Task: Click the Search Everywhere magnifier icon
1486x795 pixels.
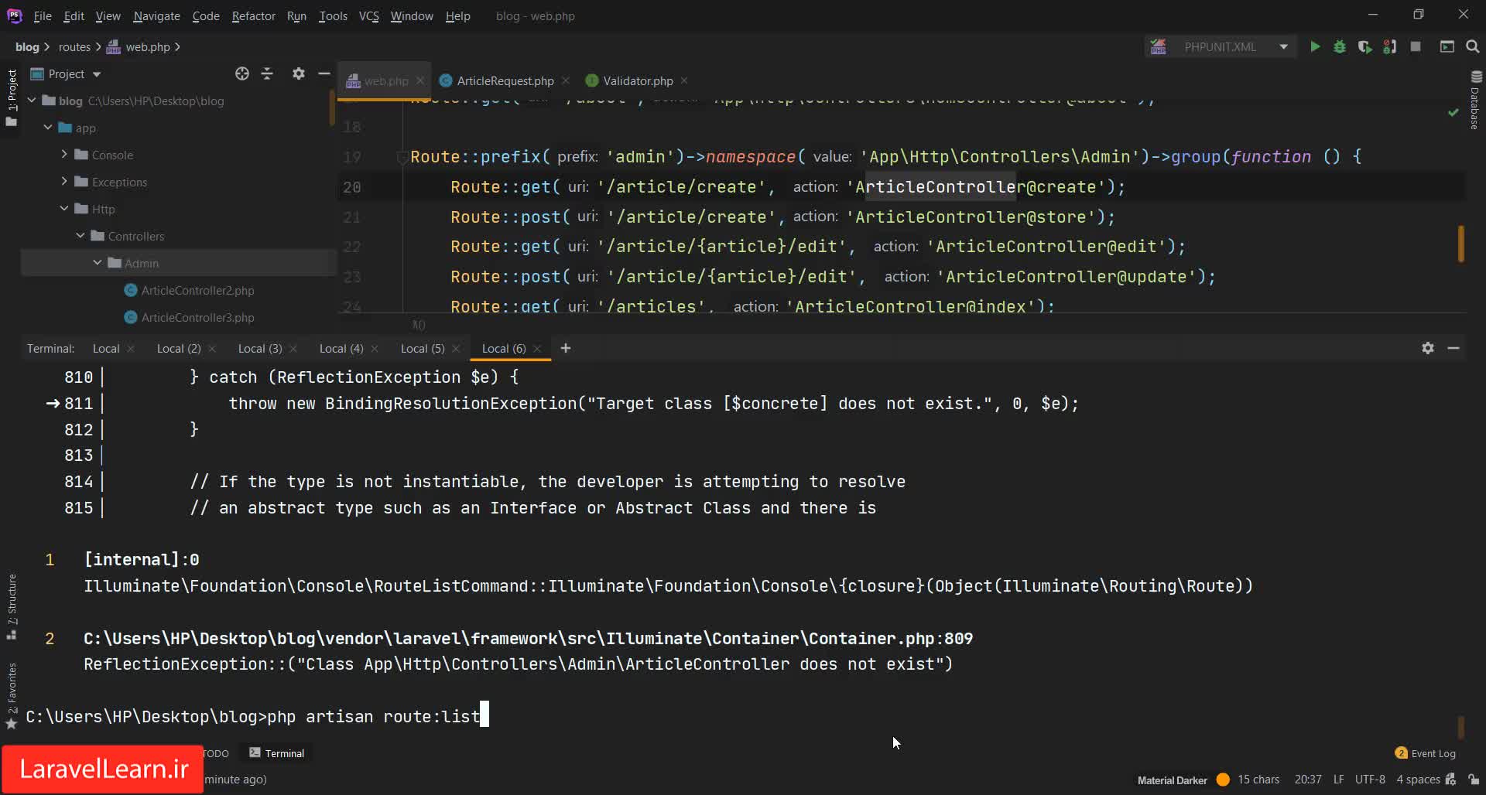Action: point(1473,47)
